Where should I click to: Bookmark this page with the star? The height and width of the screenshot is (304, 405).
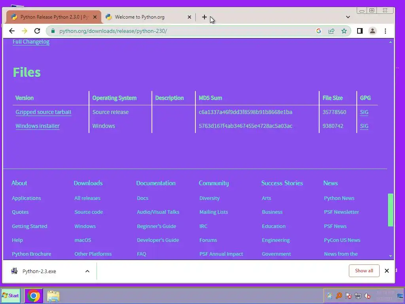[x=344, y=31]
